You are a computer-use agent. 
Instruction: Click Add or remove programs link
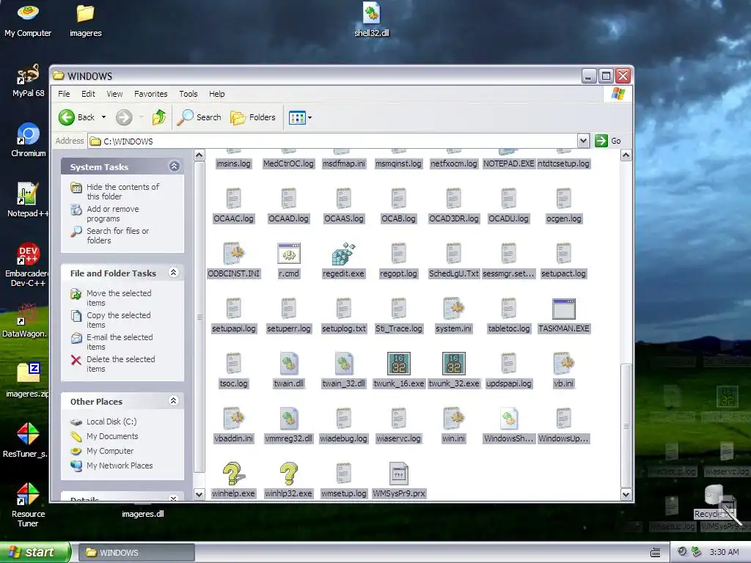(112, 213)
